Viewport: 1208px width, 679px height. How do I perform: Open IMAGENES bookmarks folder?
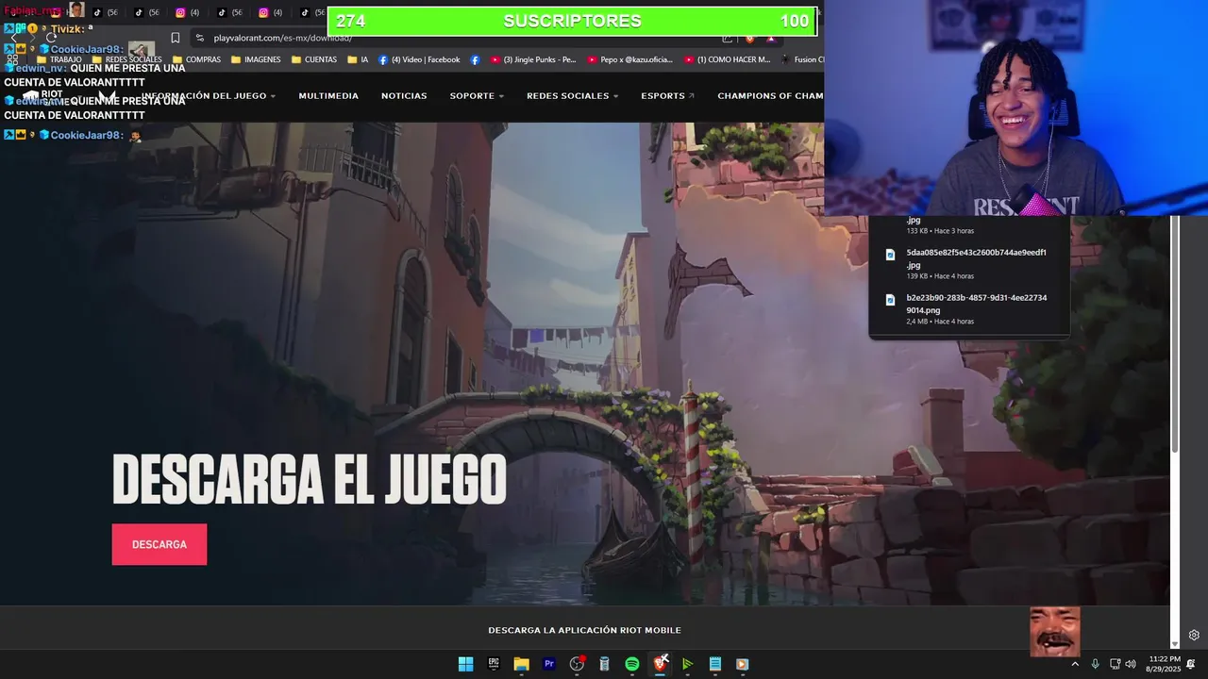coord(256,59)
